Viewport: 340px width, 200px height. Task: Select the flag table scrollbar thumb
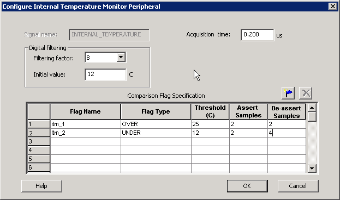pos(312,117)
